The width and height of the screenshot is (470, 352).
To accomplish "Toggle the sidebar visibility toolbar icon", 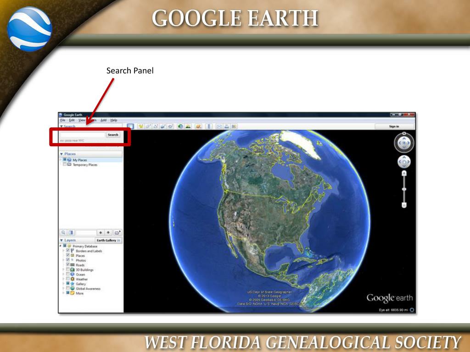I will pyautogui.click(x=130, y=126).
